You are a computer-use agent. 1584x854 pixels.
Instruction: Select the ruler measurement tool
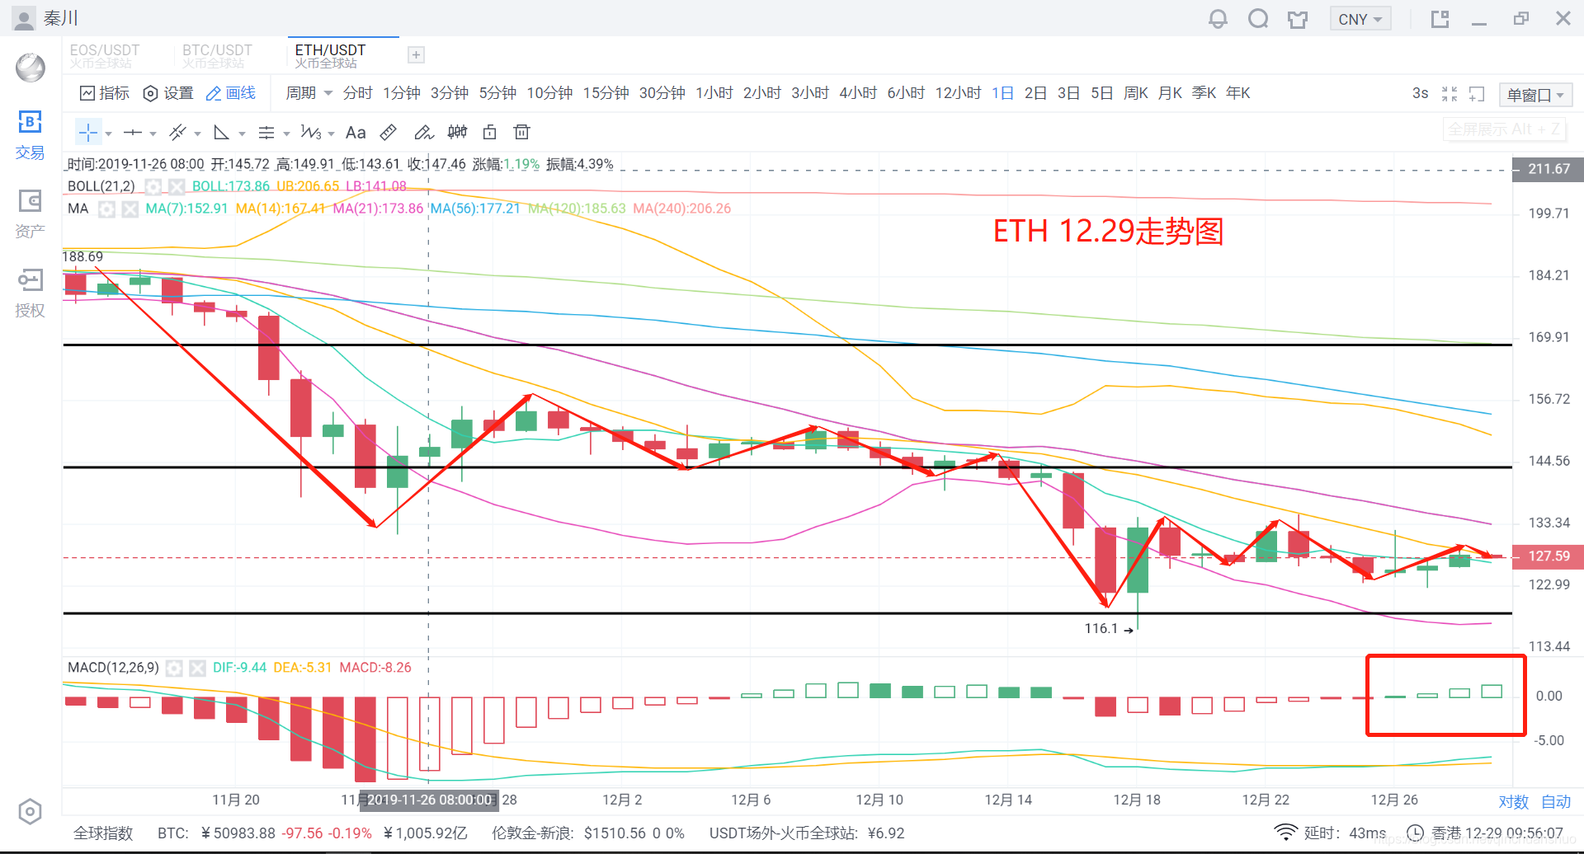coord(389,132)
